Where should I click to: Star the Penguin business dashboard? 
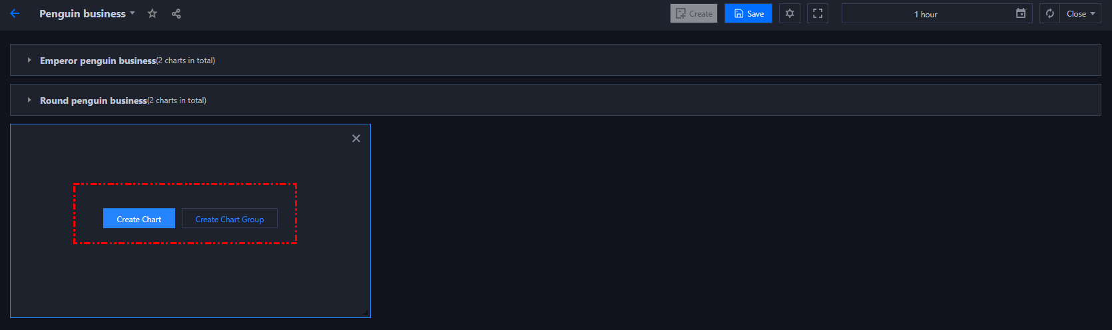(x=152, y=13)
